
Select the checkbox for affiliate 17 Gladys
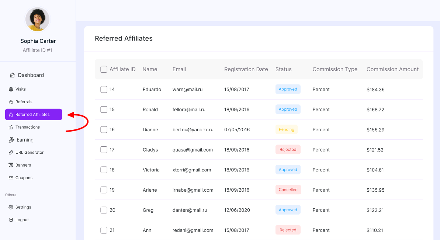(104, 150)
